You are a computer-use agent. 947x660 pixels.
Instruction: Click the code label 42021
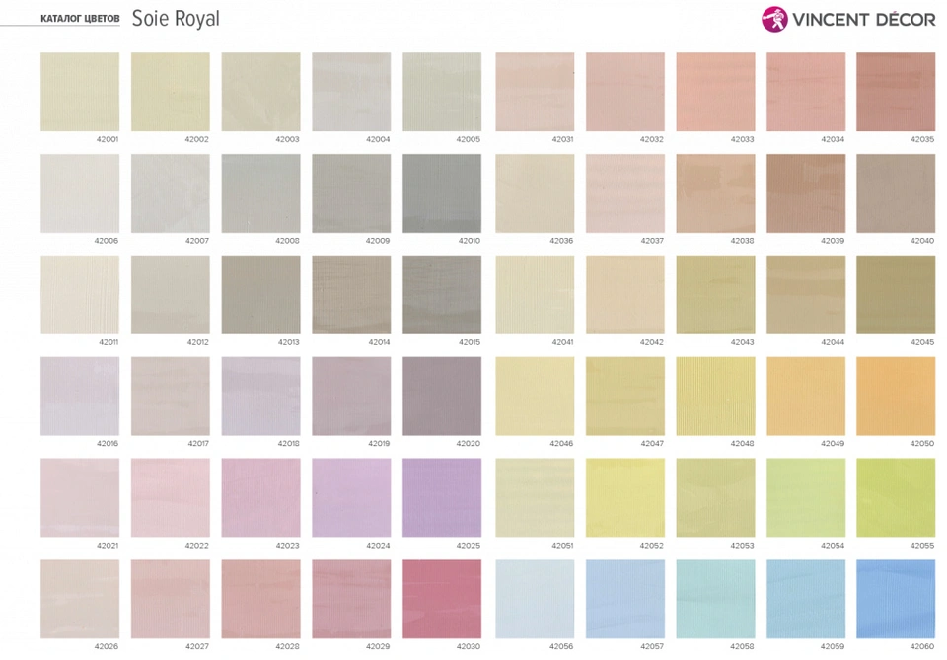coord(107,546)
